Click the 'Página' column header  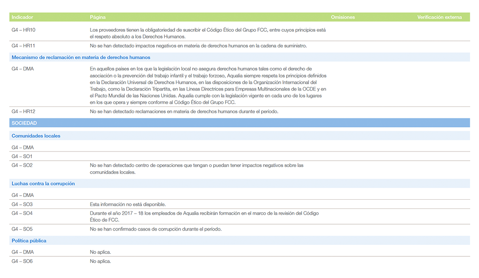(98, 17)
